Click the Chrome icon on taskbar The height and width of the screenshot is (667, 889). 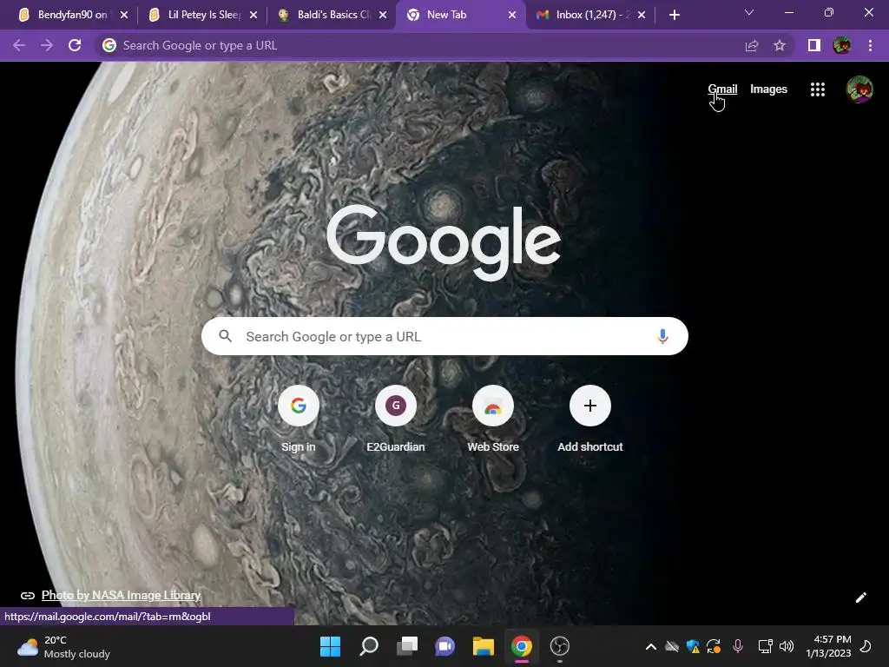click(522, 646)
